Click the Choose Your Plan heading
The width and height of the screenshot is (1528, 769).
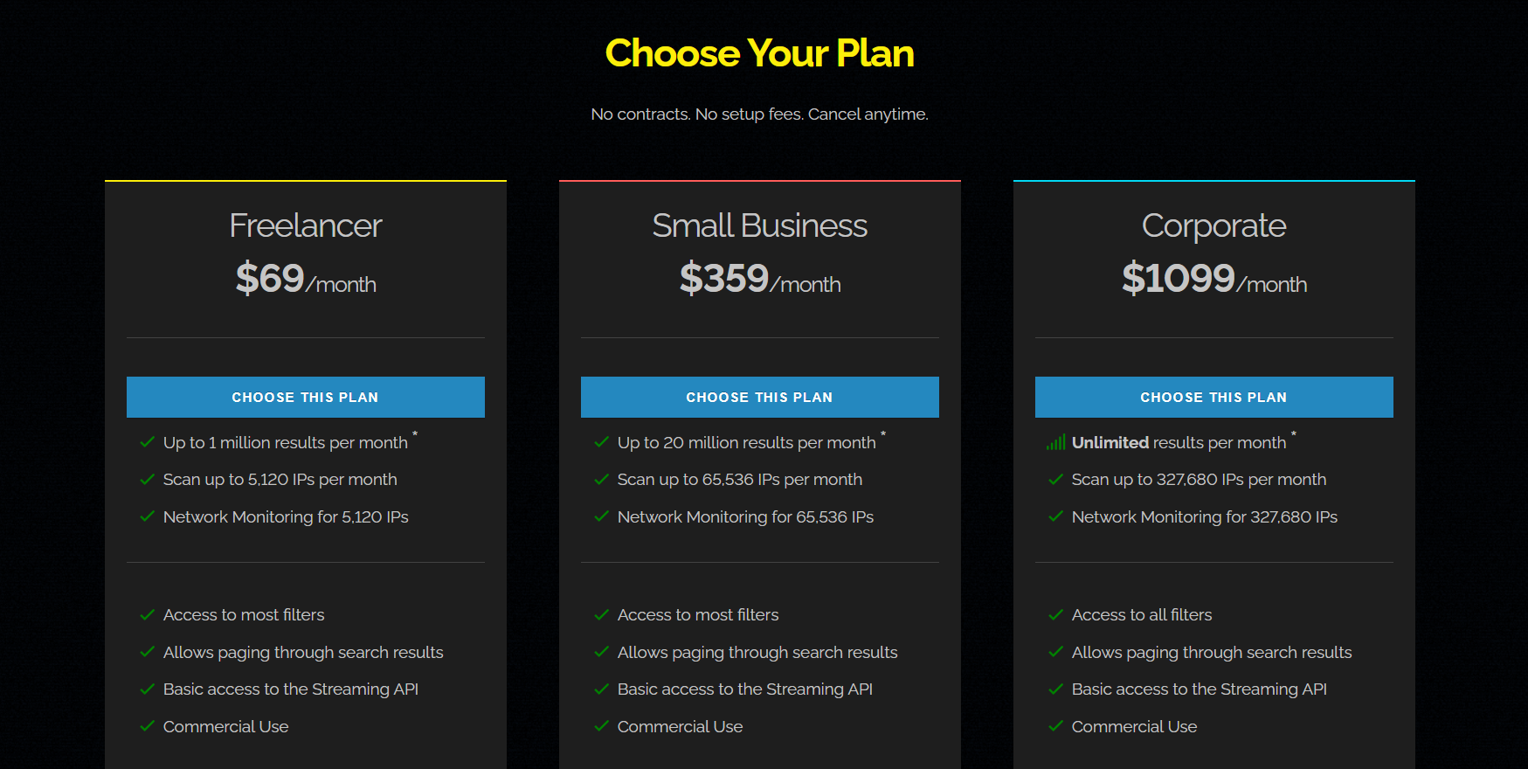[x=759, y=53]
